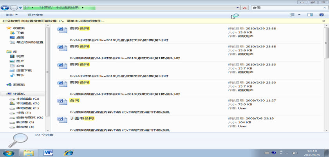Viewport: 329px width, 157px height.
Task: Select 本地磁盘 (C:) in navigation pane
Action: (27, 99)
